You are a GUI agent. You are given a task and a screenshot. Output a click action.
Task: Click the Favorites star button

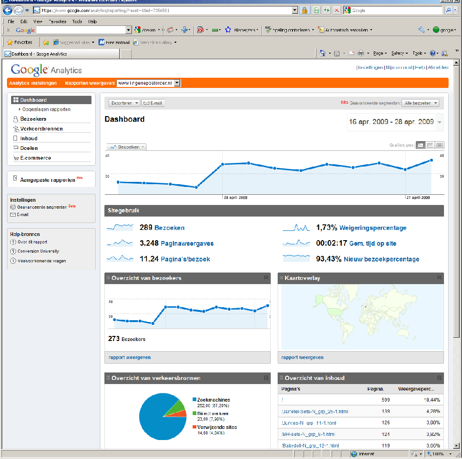point(20,43)
